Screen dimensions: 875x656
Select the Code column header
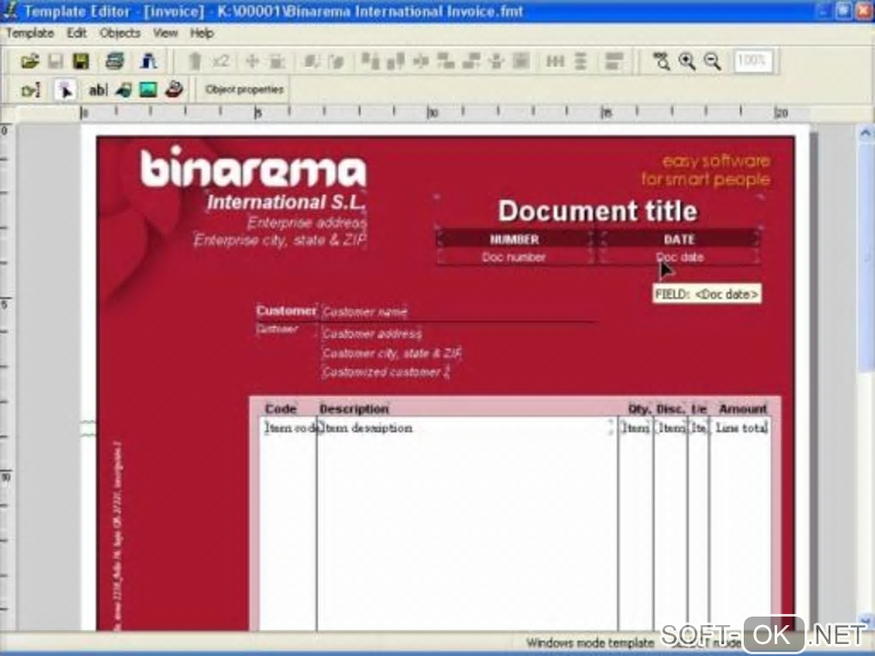(x=281, y=409)
